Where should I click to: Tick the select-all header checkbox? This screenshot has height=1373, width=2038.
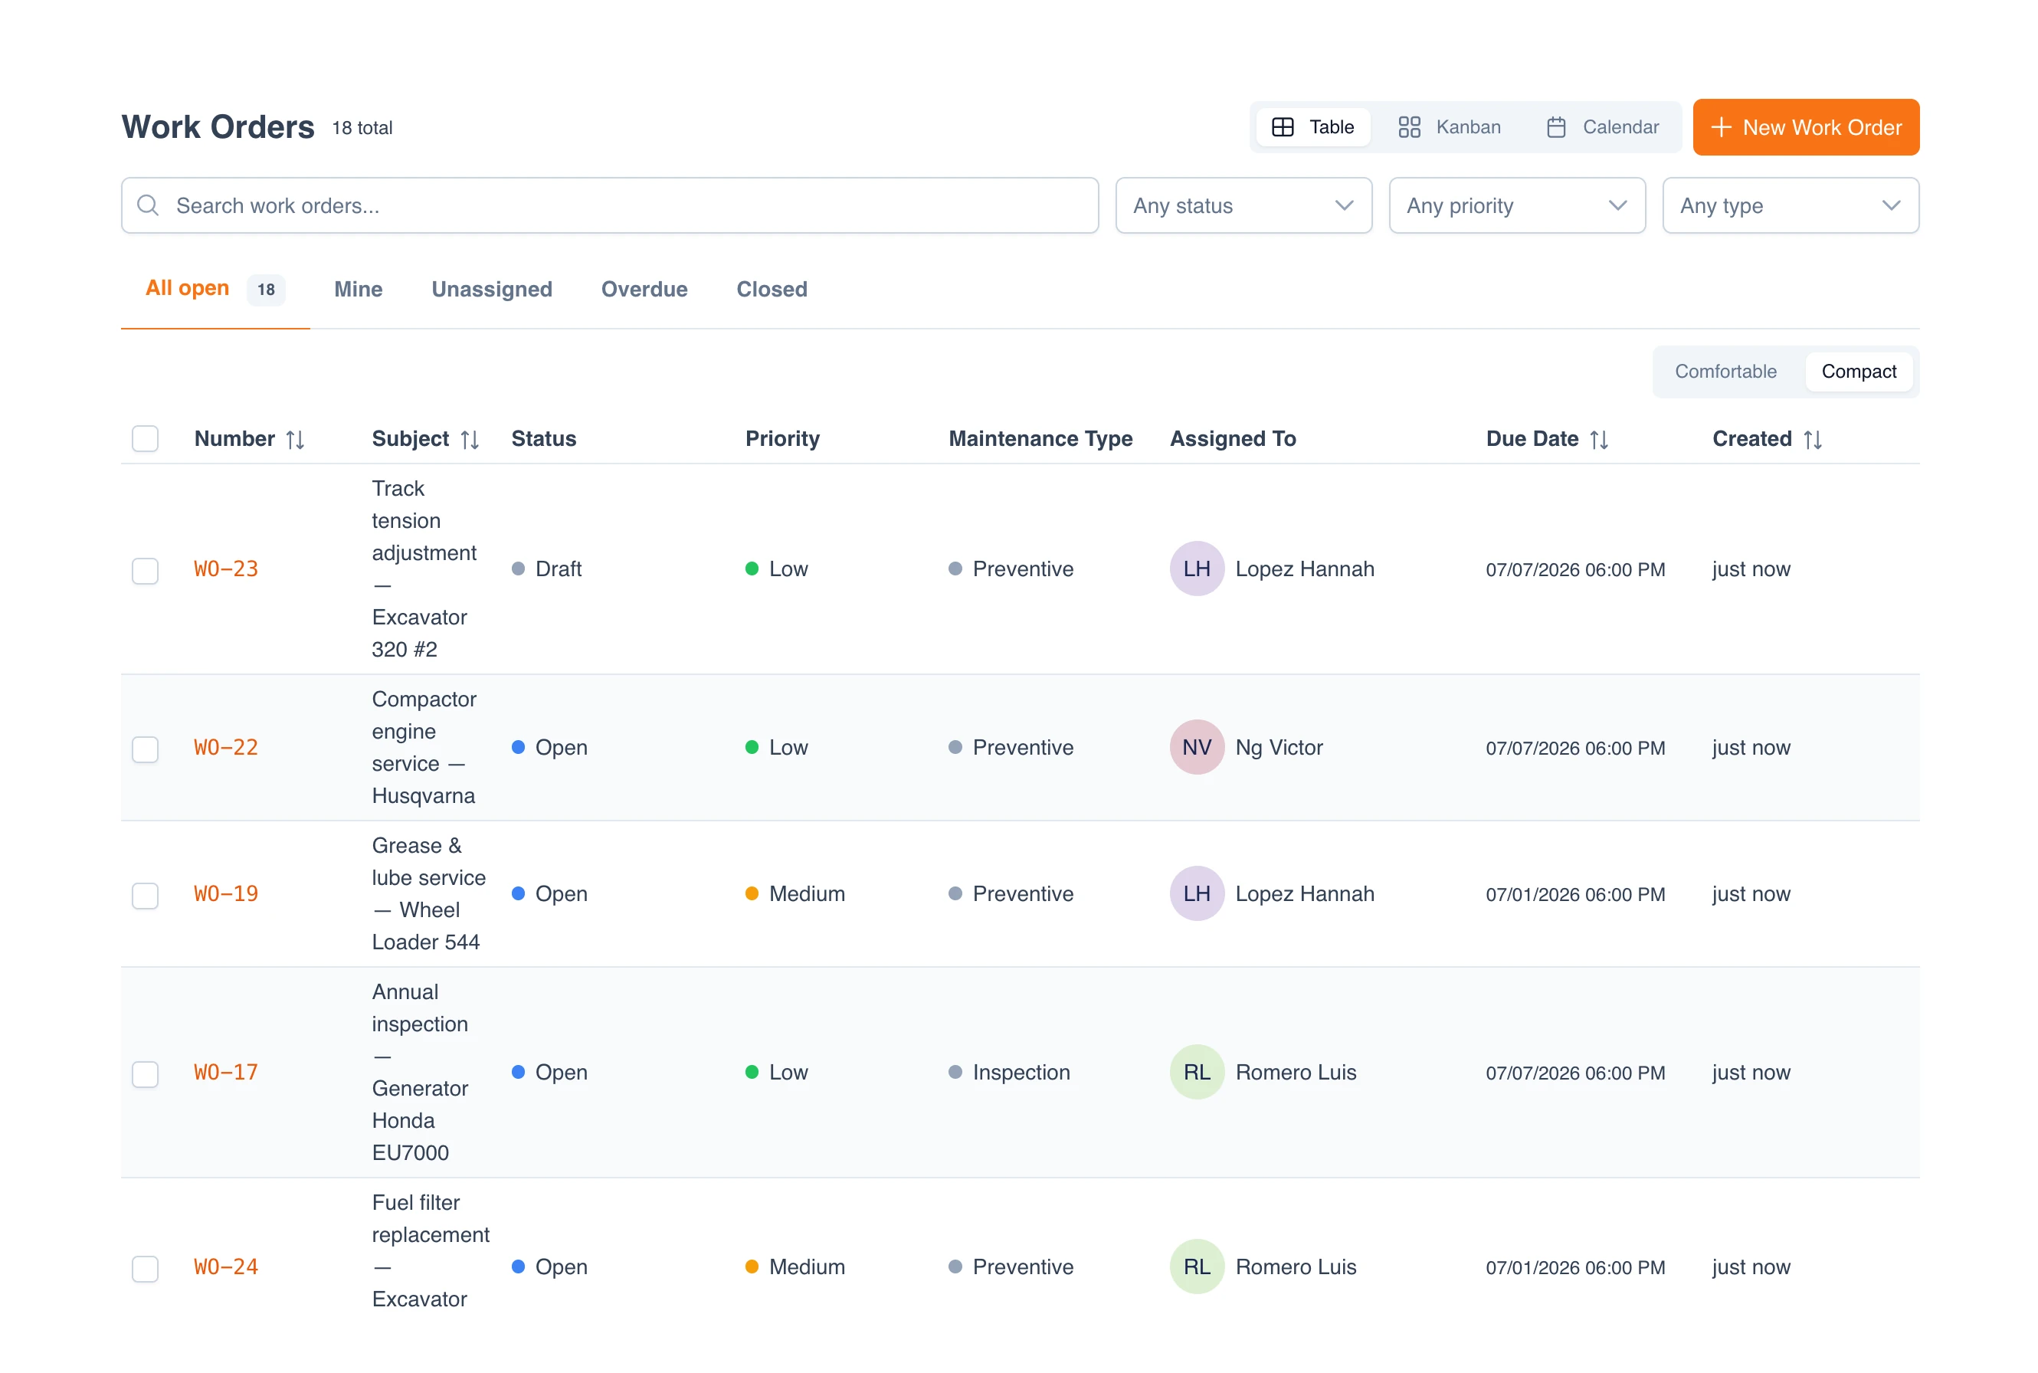pyautogui.click(x=146, y=439)
